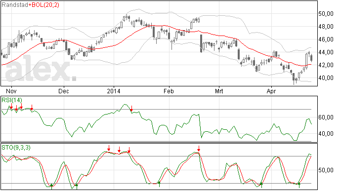The image size is (341, 191).
Task: Click the Randstad chart title
Action: click(15, 5)
